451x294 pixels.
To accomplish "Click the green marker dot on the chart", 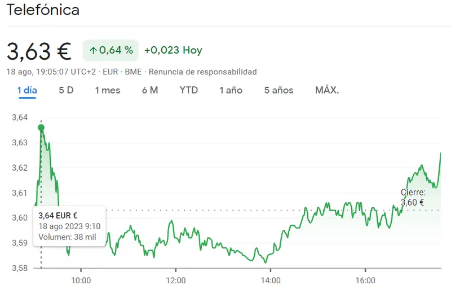I will click(41, 128).
